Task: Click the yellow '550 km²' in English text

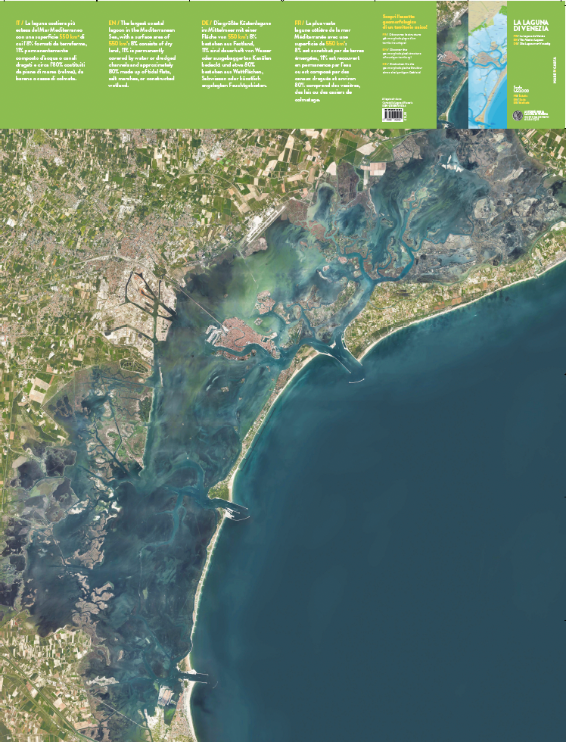Action: (117, 43)
